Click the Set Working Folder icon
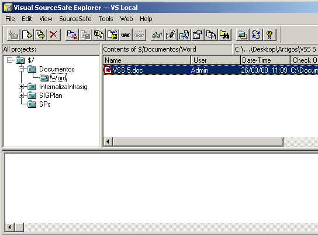The height and width of the screenshot is (235, 318). [x=243, y=35]
